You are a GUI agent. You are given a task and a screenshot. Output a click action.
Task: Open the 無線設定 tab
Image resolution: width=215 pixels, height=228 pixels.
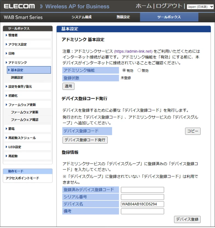(123, 17)
